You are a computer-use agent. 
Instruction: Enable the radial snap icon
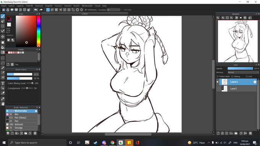click(65, 10)
